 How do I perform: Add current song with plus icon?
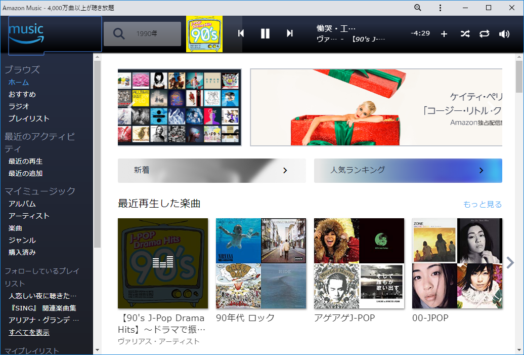(444, 34)
